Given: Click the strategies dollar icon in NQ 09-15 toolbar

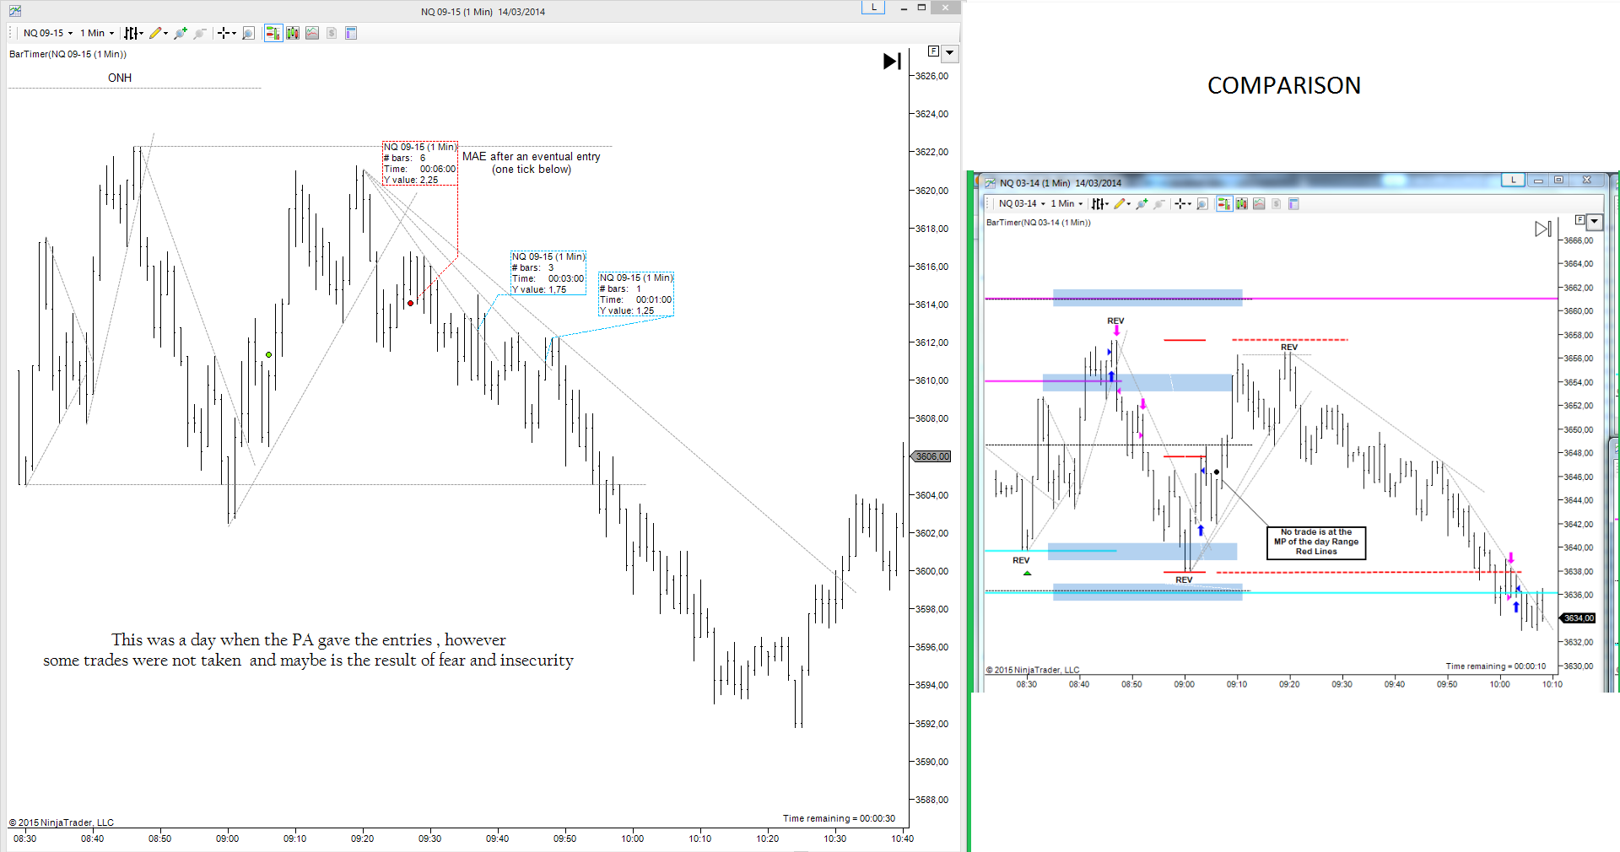Looking at the screenshot, I should point(332,33).
